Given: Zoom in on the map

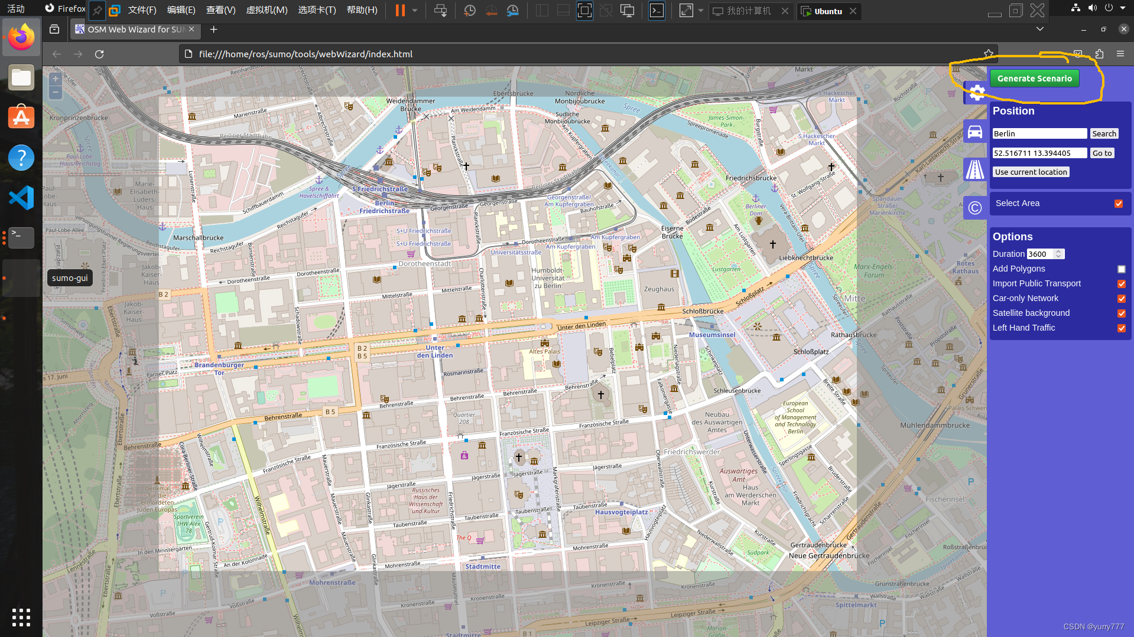Looking at the screenshot, I should point(56,79).
